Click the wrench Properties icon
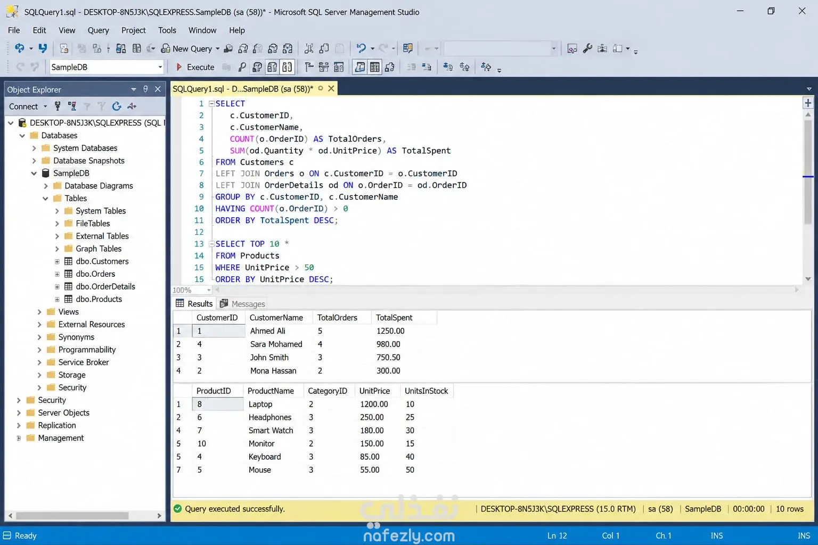Viewport: 818px width, 545px height. tap(587, 48)
